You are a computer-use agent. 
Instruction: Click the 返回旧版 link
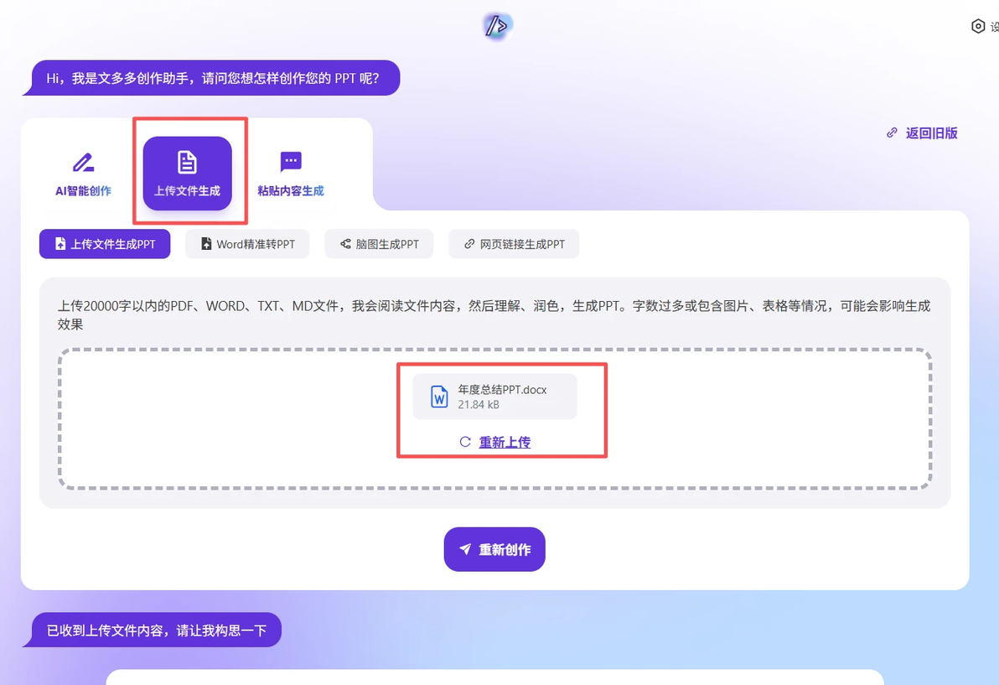pyautogui.click(x=931, y=132)
